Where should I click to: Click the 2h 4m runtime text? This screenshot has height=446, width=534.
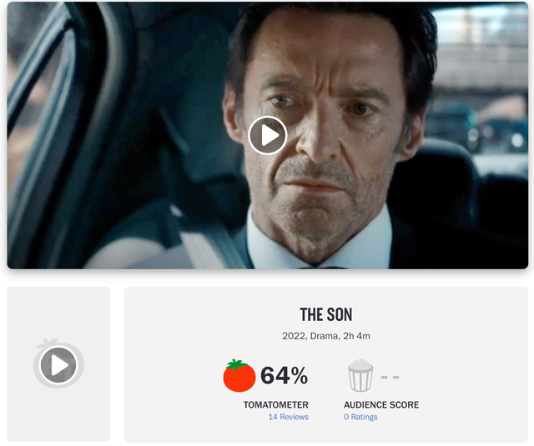(356, 336)
